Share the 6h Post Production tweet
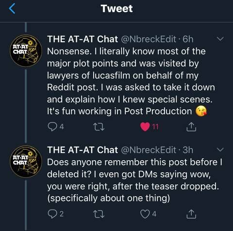233x231 pixels. click(191, 127)
